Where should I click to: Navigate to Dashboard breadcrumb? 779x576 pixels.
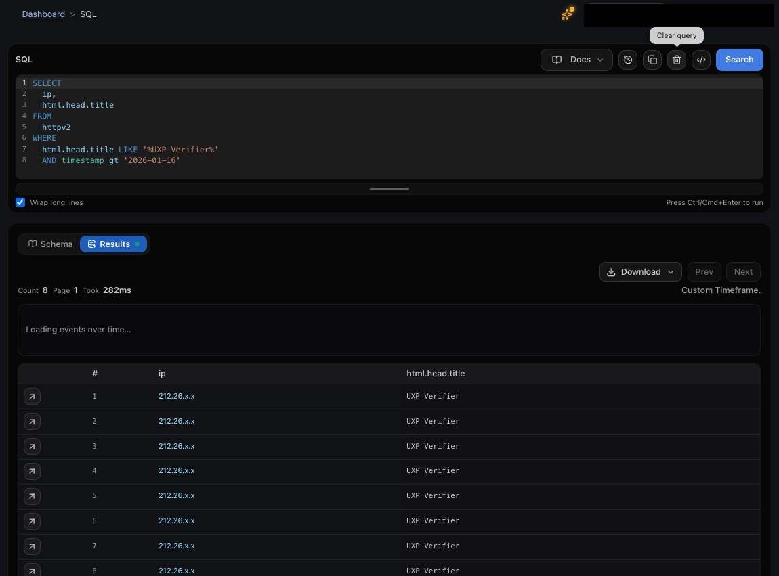[43, 14]
